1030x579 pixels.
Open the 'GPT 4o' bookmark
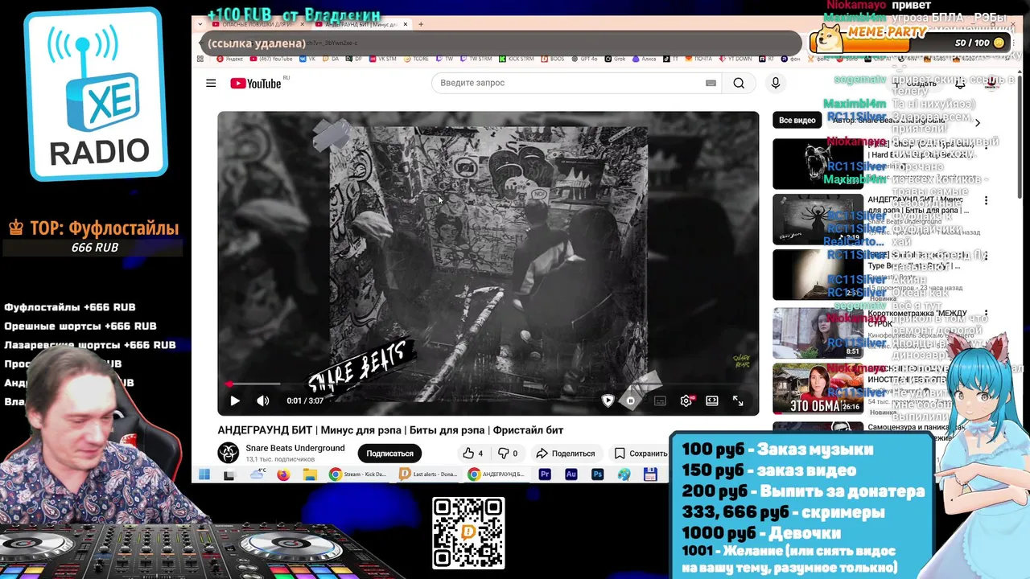584,59
